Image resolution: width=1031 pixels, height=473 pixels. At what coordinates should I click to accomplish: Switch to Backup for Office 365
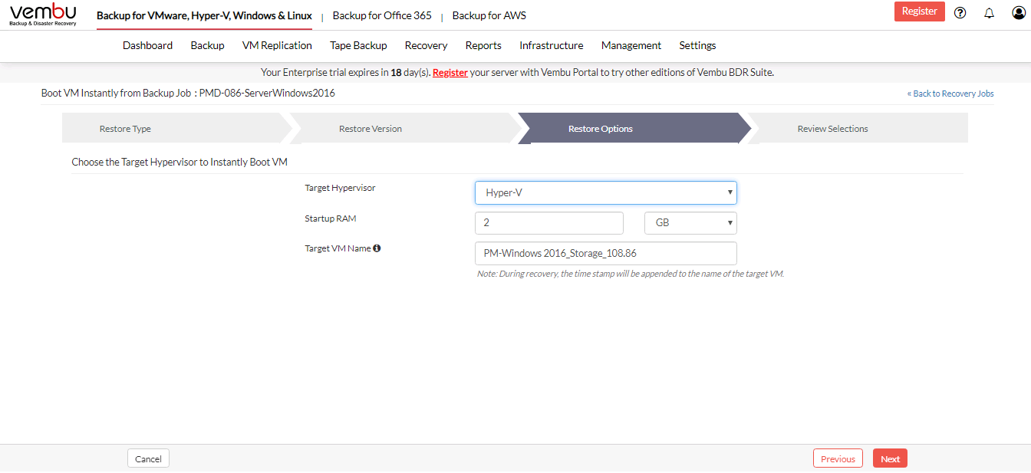(x=382, y=15)
